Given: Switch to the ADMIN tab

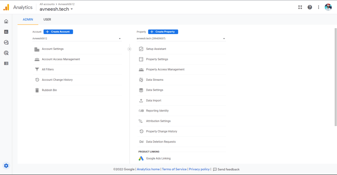Looking at the screenshot, I should coord(28,20).
